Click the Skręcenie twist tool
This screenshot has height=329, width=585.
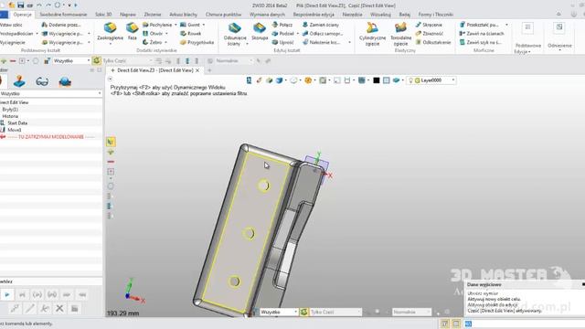429,25
